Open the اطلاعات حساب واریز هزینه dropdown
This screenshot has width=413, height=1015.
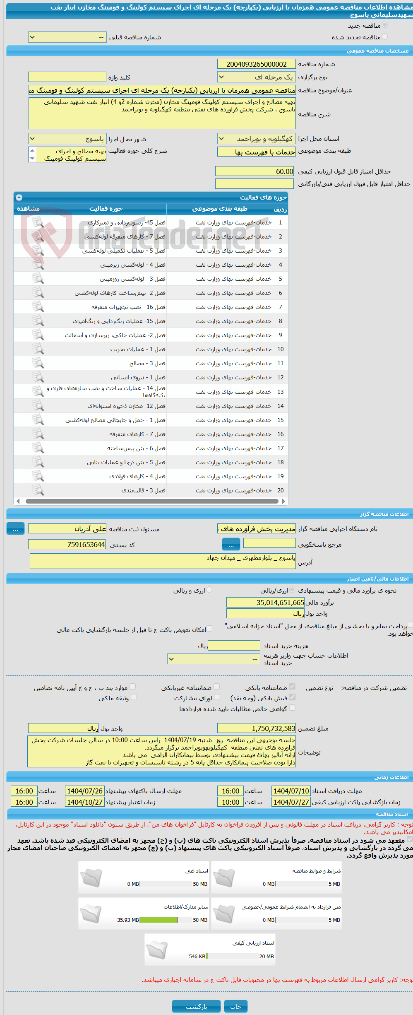[214, 659]
